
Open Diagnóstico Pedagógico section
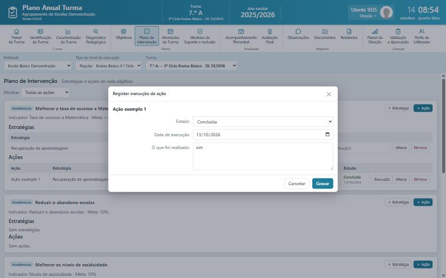pos(96,36)
